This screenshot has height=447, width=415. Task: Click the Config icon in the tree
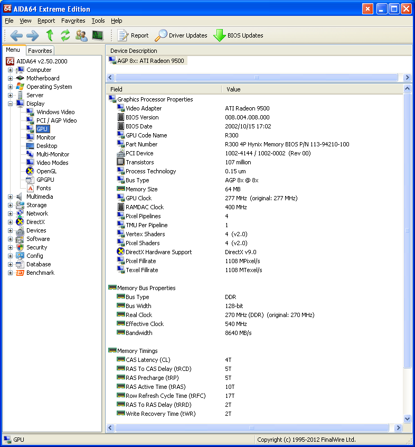(x=20, y=256)
